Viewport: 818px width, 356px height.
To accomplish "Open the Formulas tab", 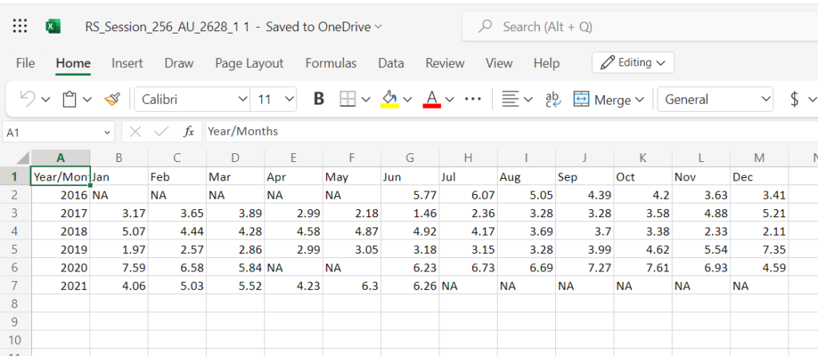I will 331,63.
